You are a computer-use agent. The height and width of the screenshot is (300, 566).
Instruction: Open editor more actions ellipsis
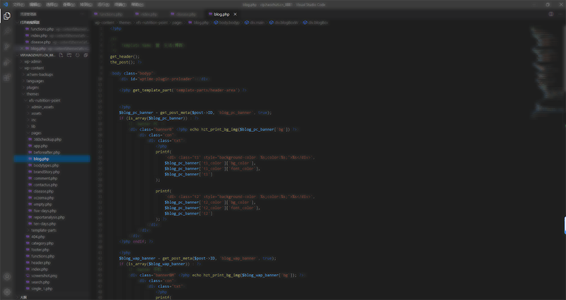(x=560, y=14)
